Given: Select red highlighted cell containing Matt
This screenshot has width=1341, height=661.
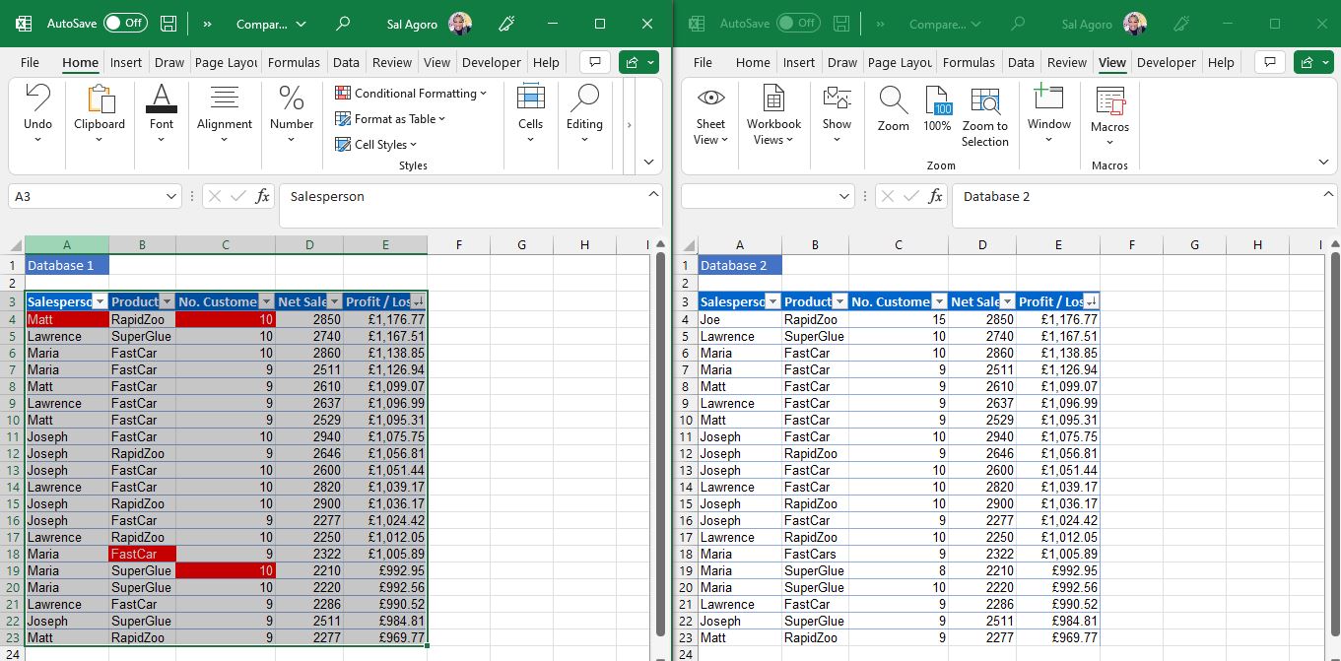Looking at the screenshot, I should coord(66,319).
